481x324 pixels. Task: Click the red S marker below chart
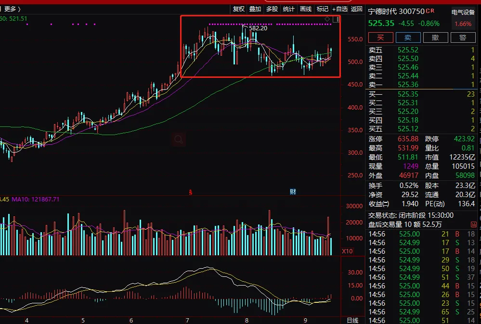(x=190, y=192)
